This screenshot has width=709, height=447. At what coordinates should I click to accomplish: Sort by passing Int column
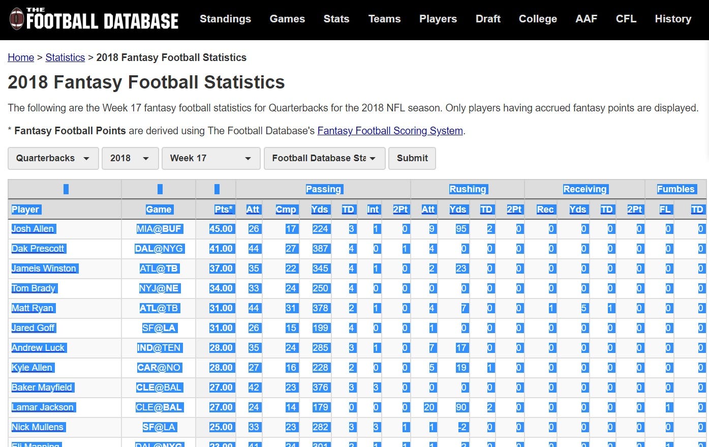[373, 210]
